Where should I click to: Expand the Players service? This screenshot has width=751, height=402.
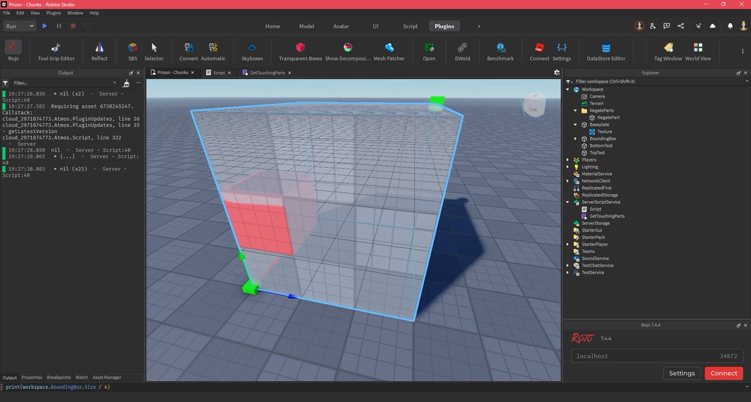point(568,160)
